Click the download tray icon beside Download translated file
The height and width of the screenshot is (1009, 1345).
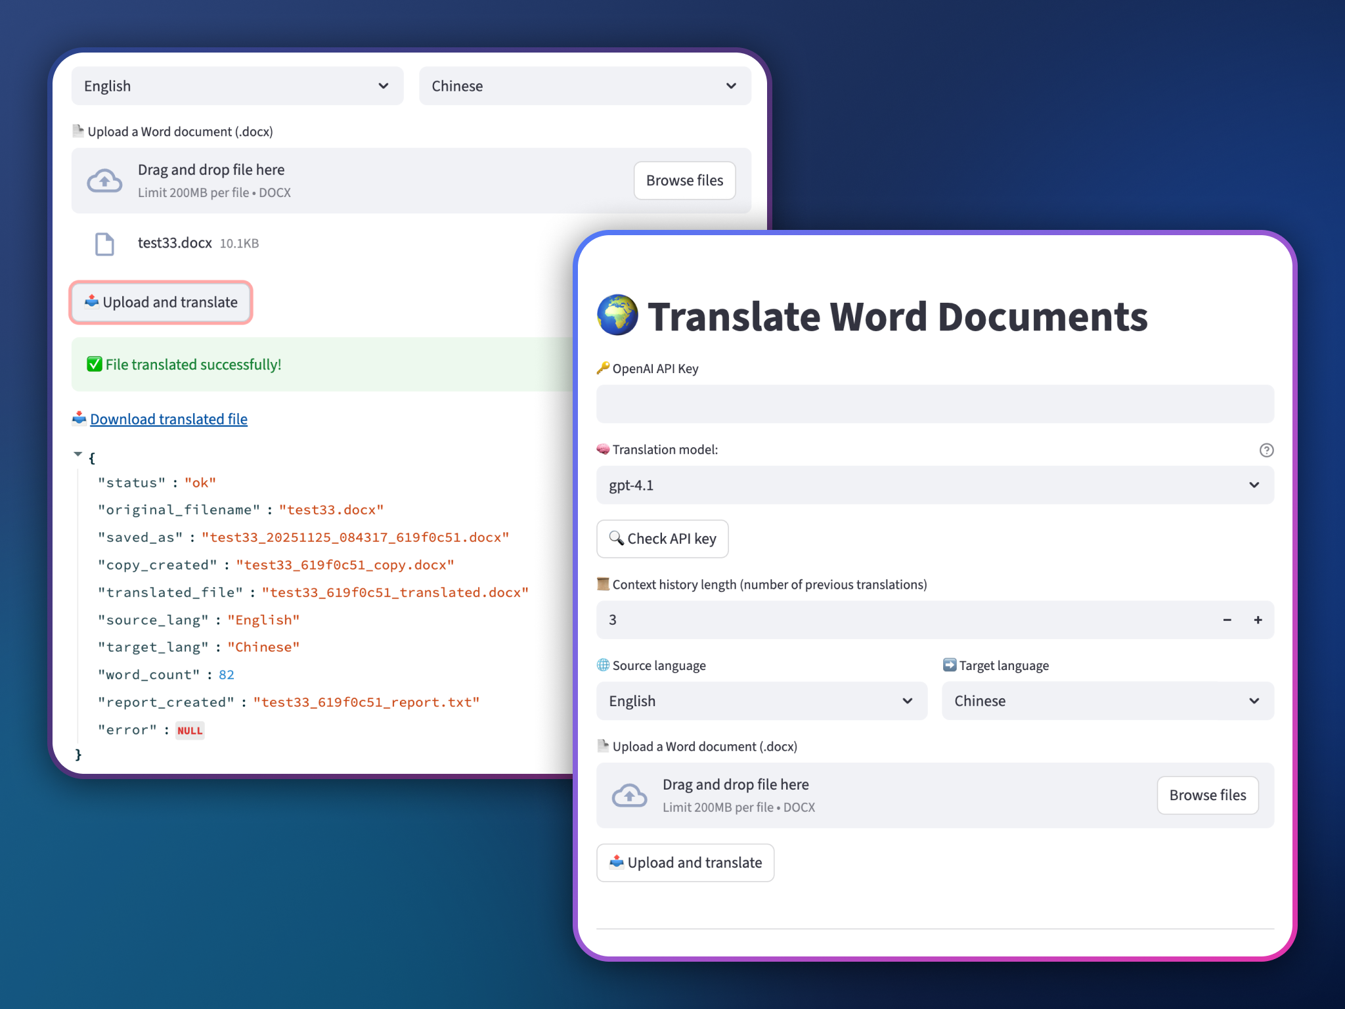tap(78, 418)
